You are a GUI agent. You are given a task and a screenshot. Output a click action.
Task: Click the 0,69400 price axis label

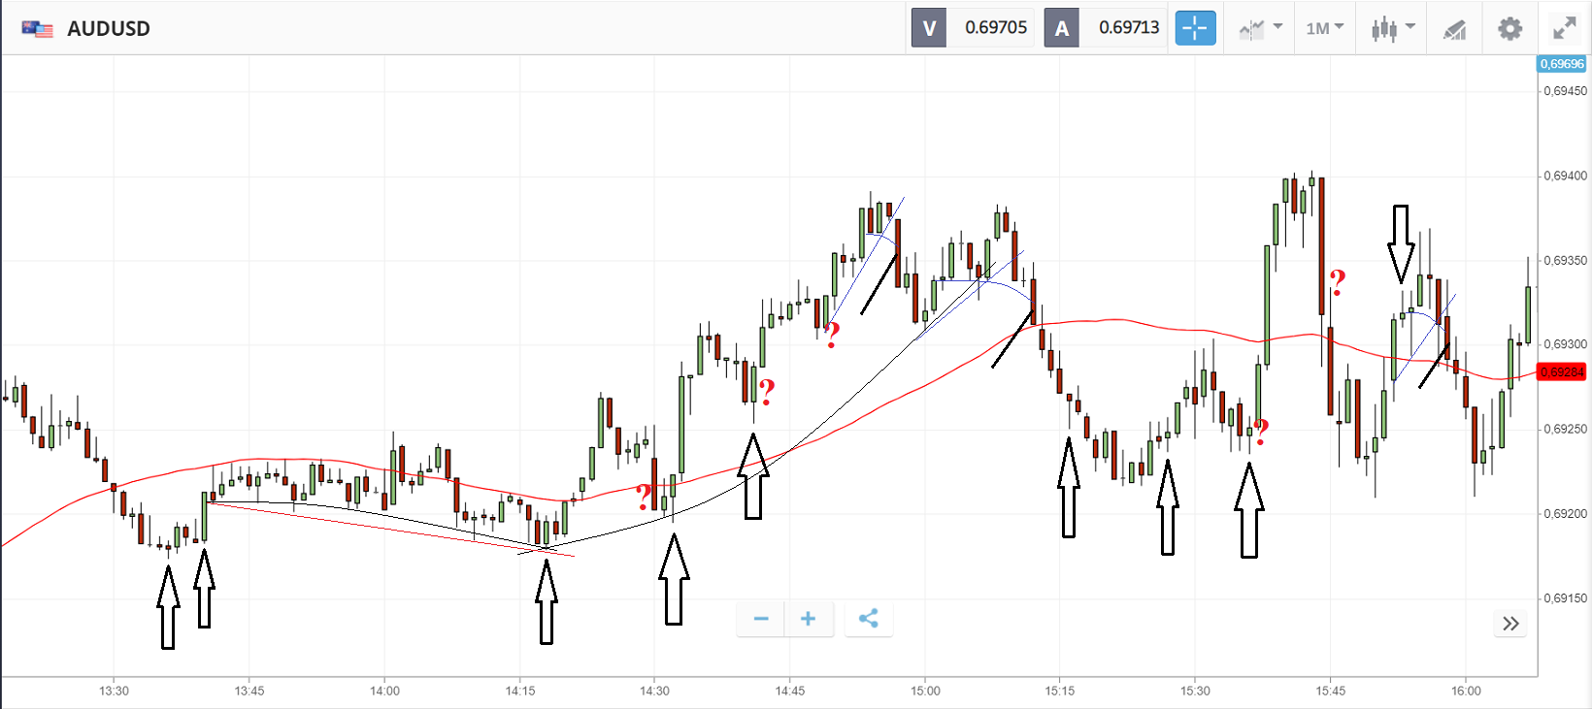1565,176
